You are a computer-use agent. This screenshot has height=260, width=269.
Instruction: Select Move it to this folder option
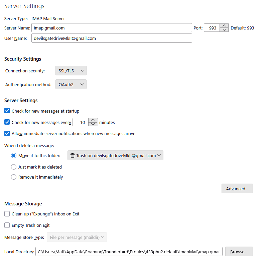14,155
